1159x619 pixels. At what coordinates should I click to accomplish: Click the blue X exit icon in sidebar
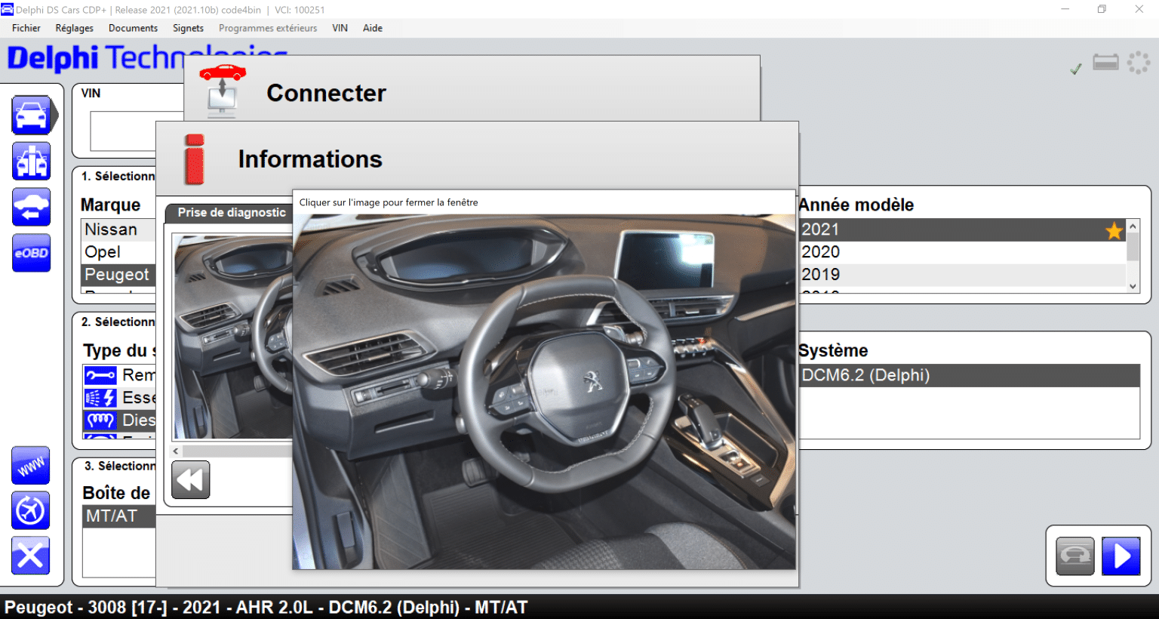(31, 556)
